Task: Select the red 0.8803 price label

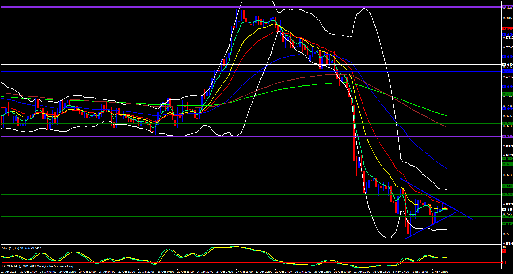Action: point(507,28)
